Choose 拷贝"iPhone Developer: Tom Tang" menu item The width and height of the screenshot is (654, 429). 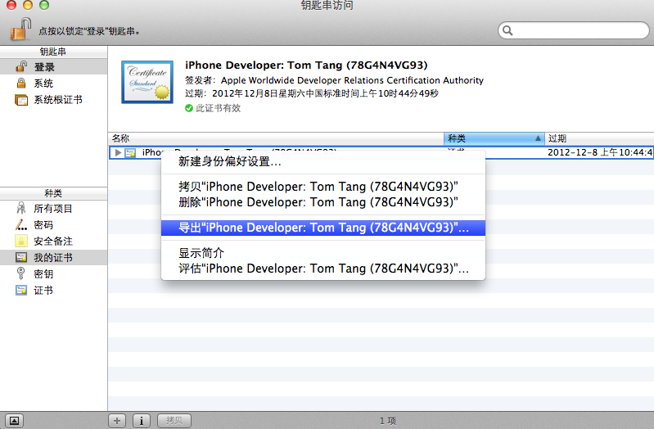coord(322,187)
